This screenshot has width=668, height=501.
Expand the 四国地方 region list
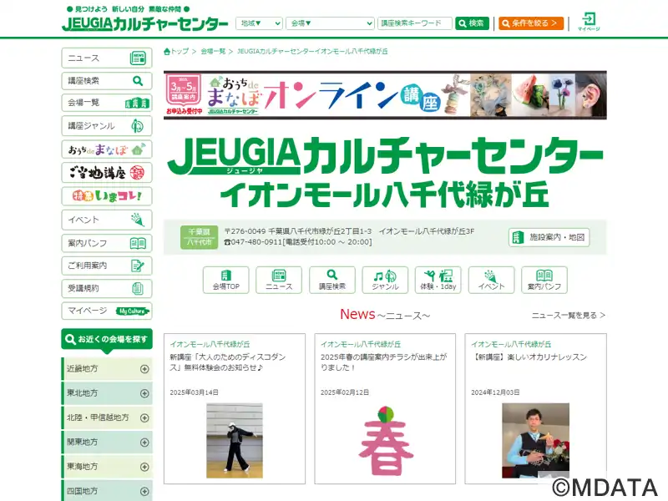pyautogui.click(x=108, y=491)
